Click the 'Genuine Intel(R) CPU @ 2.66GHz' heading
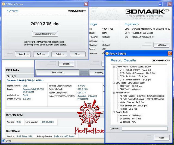The image size is (174, 145). coord(25,80)
